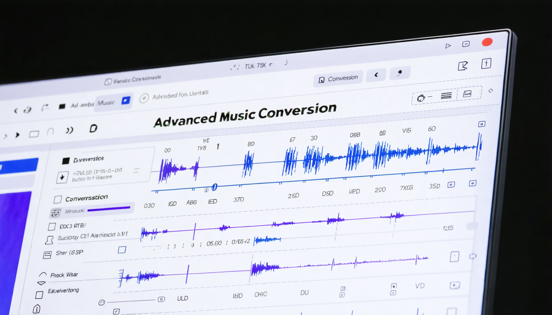Viewport: 552px width, 315px height.
Task: Click the image icon in the dashed toolbar
Action: [467, 94]
